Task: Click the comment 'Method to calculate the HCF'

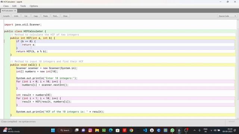Action: pos(44,35)
